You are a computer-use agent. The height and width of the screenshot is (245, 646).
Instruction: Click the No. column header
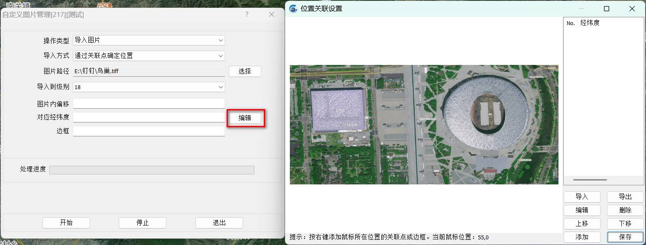[x=571, y=23]
